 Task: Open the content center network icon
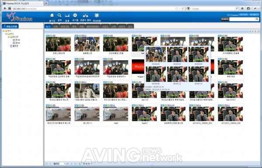[x=86, y=15]
